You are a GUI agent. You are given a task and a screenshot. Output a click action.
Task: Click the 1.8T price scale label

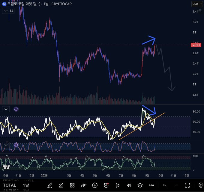(x=196, y=95)
